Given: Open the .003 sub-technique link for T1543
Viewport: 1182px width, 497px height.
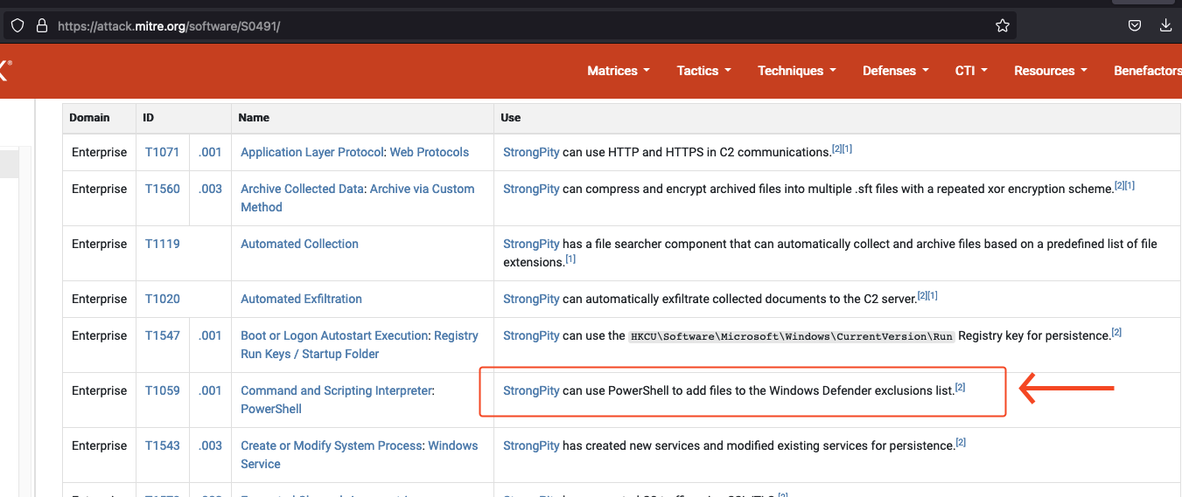Looking at the screenshot, I should point(210,445).
